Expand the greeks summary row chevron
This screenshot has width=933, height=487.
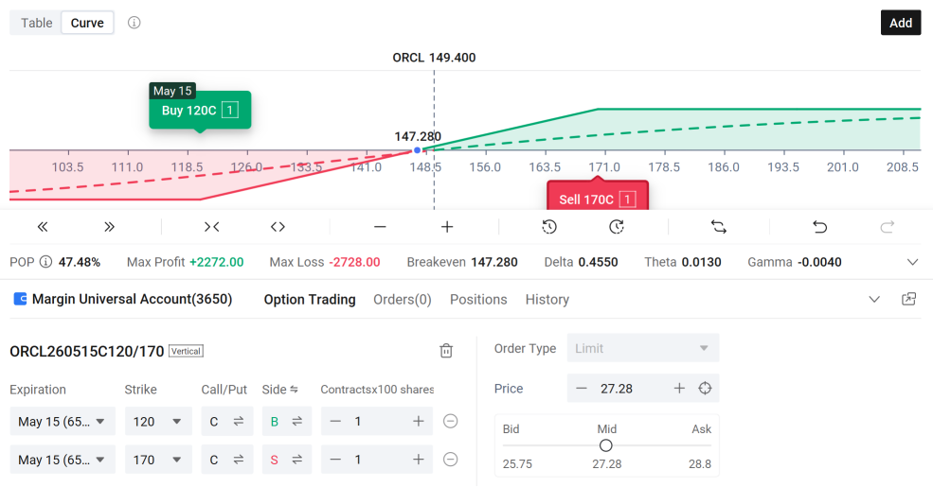pyautogui.click(x=912, y=262)
